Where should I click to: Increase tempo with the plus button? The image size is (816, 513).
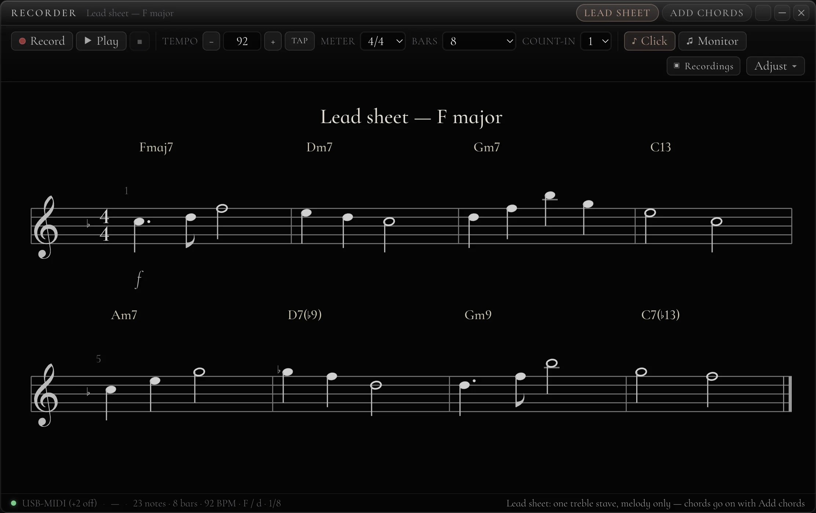click(x=273, y=41)
